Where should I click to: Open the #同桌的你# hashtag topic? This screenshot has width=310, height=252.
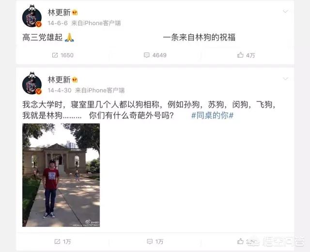213,115
